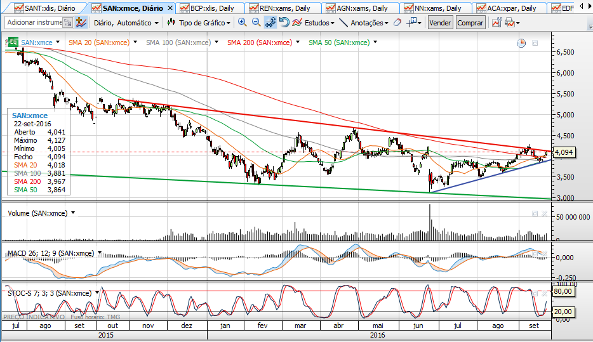Open the Diário, Automático period dropdown
This screenshot has width=593, height=342.
[126, 22]
